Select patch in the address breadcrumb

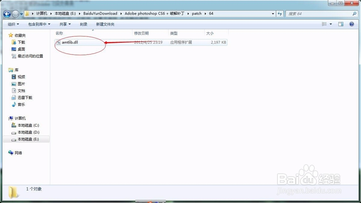[x=197, y=13]
